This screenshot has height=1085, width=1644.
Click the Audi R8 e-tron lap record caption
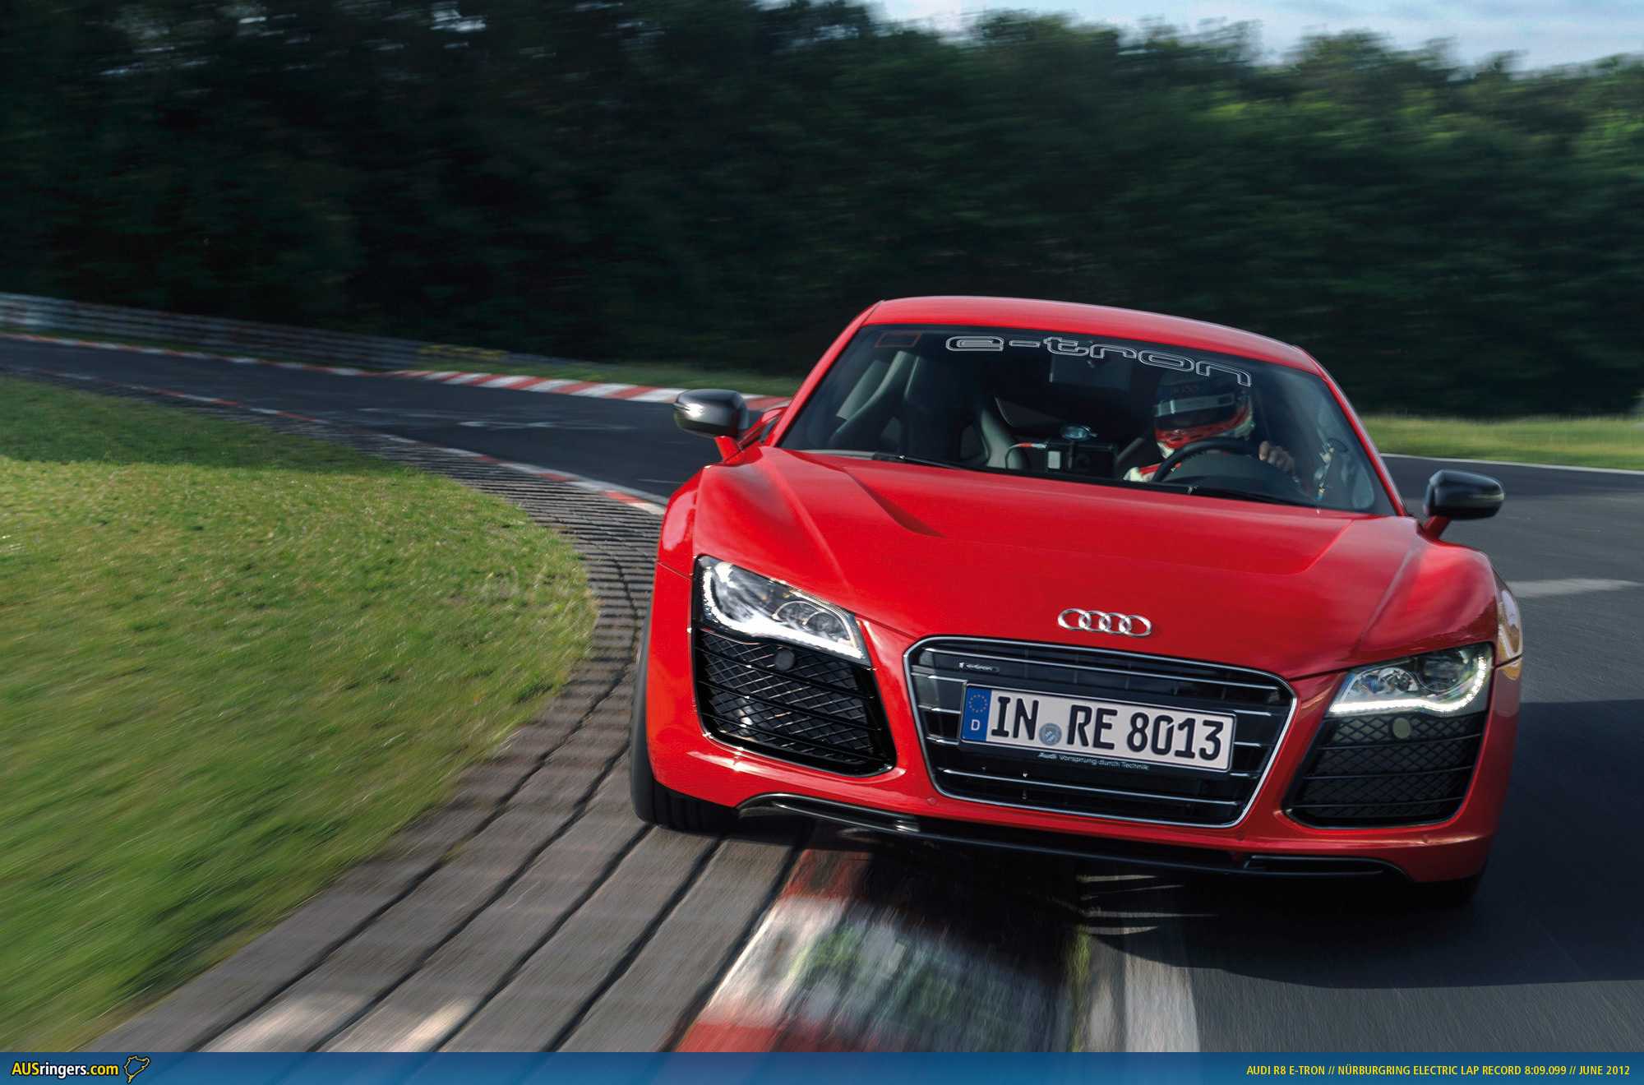point(1438,1070)
